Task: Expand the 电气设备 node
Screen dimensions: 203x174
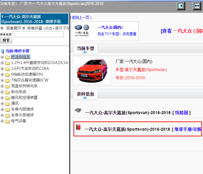Action: [2, 121]
